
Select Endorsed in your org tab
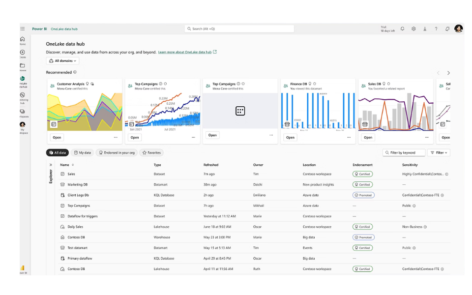click(117, 152)
